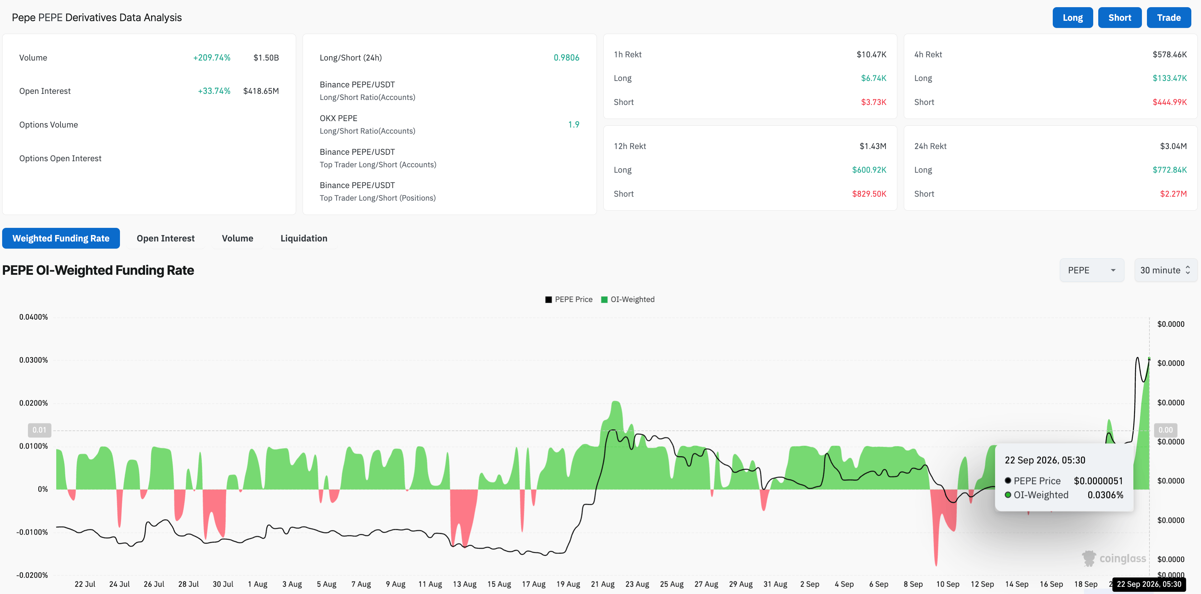This screenshot has height=594, width=1201.
Task: Switch to the Liquidation tab
Action: [x=304, y=239]
